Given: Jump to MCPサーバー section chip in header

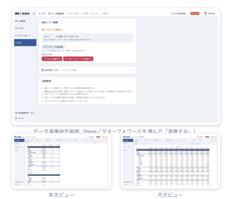Looking at the screenshot, I should click(95, 14).
